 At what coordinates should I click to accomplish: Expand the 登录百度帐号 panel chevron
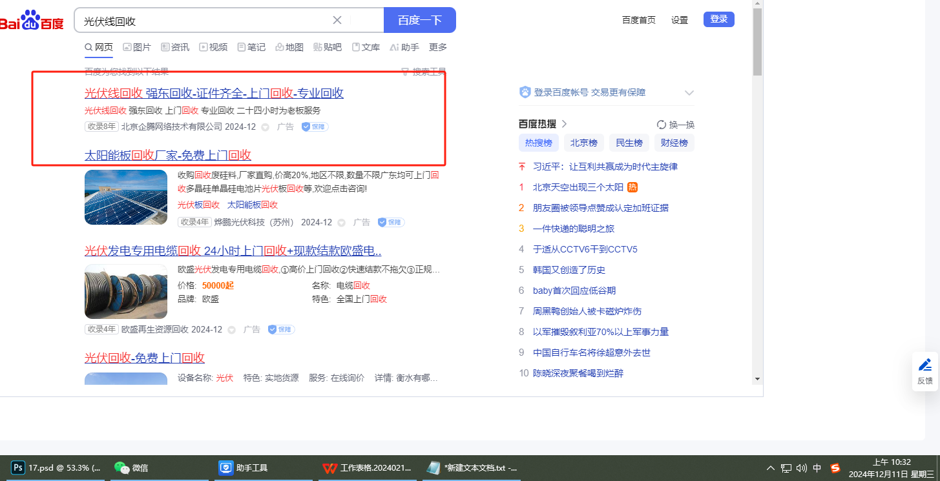(x=689, y=92)
